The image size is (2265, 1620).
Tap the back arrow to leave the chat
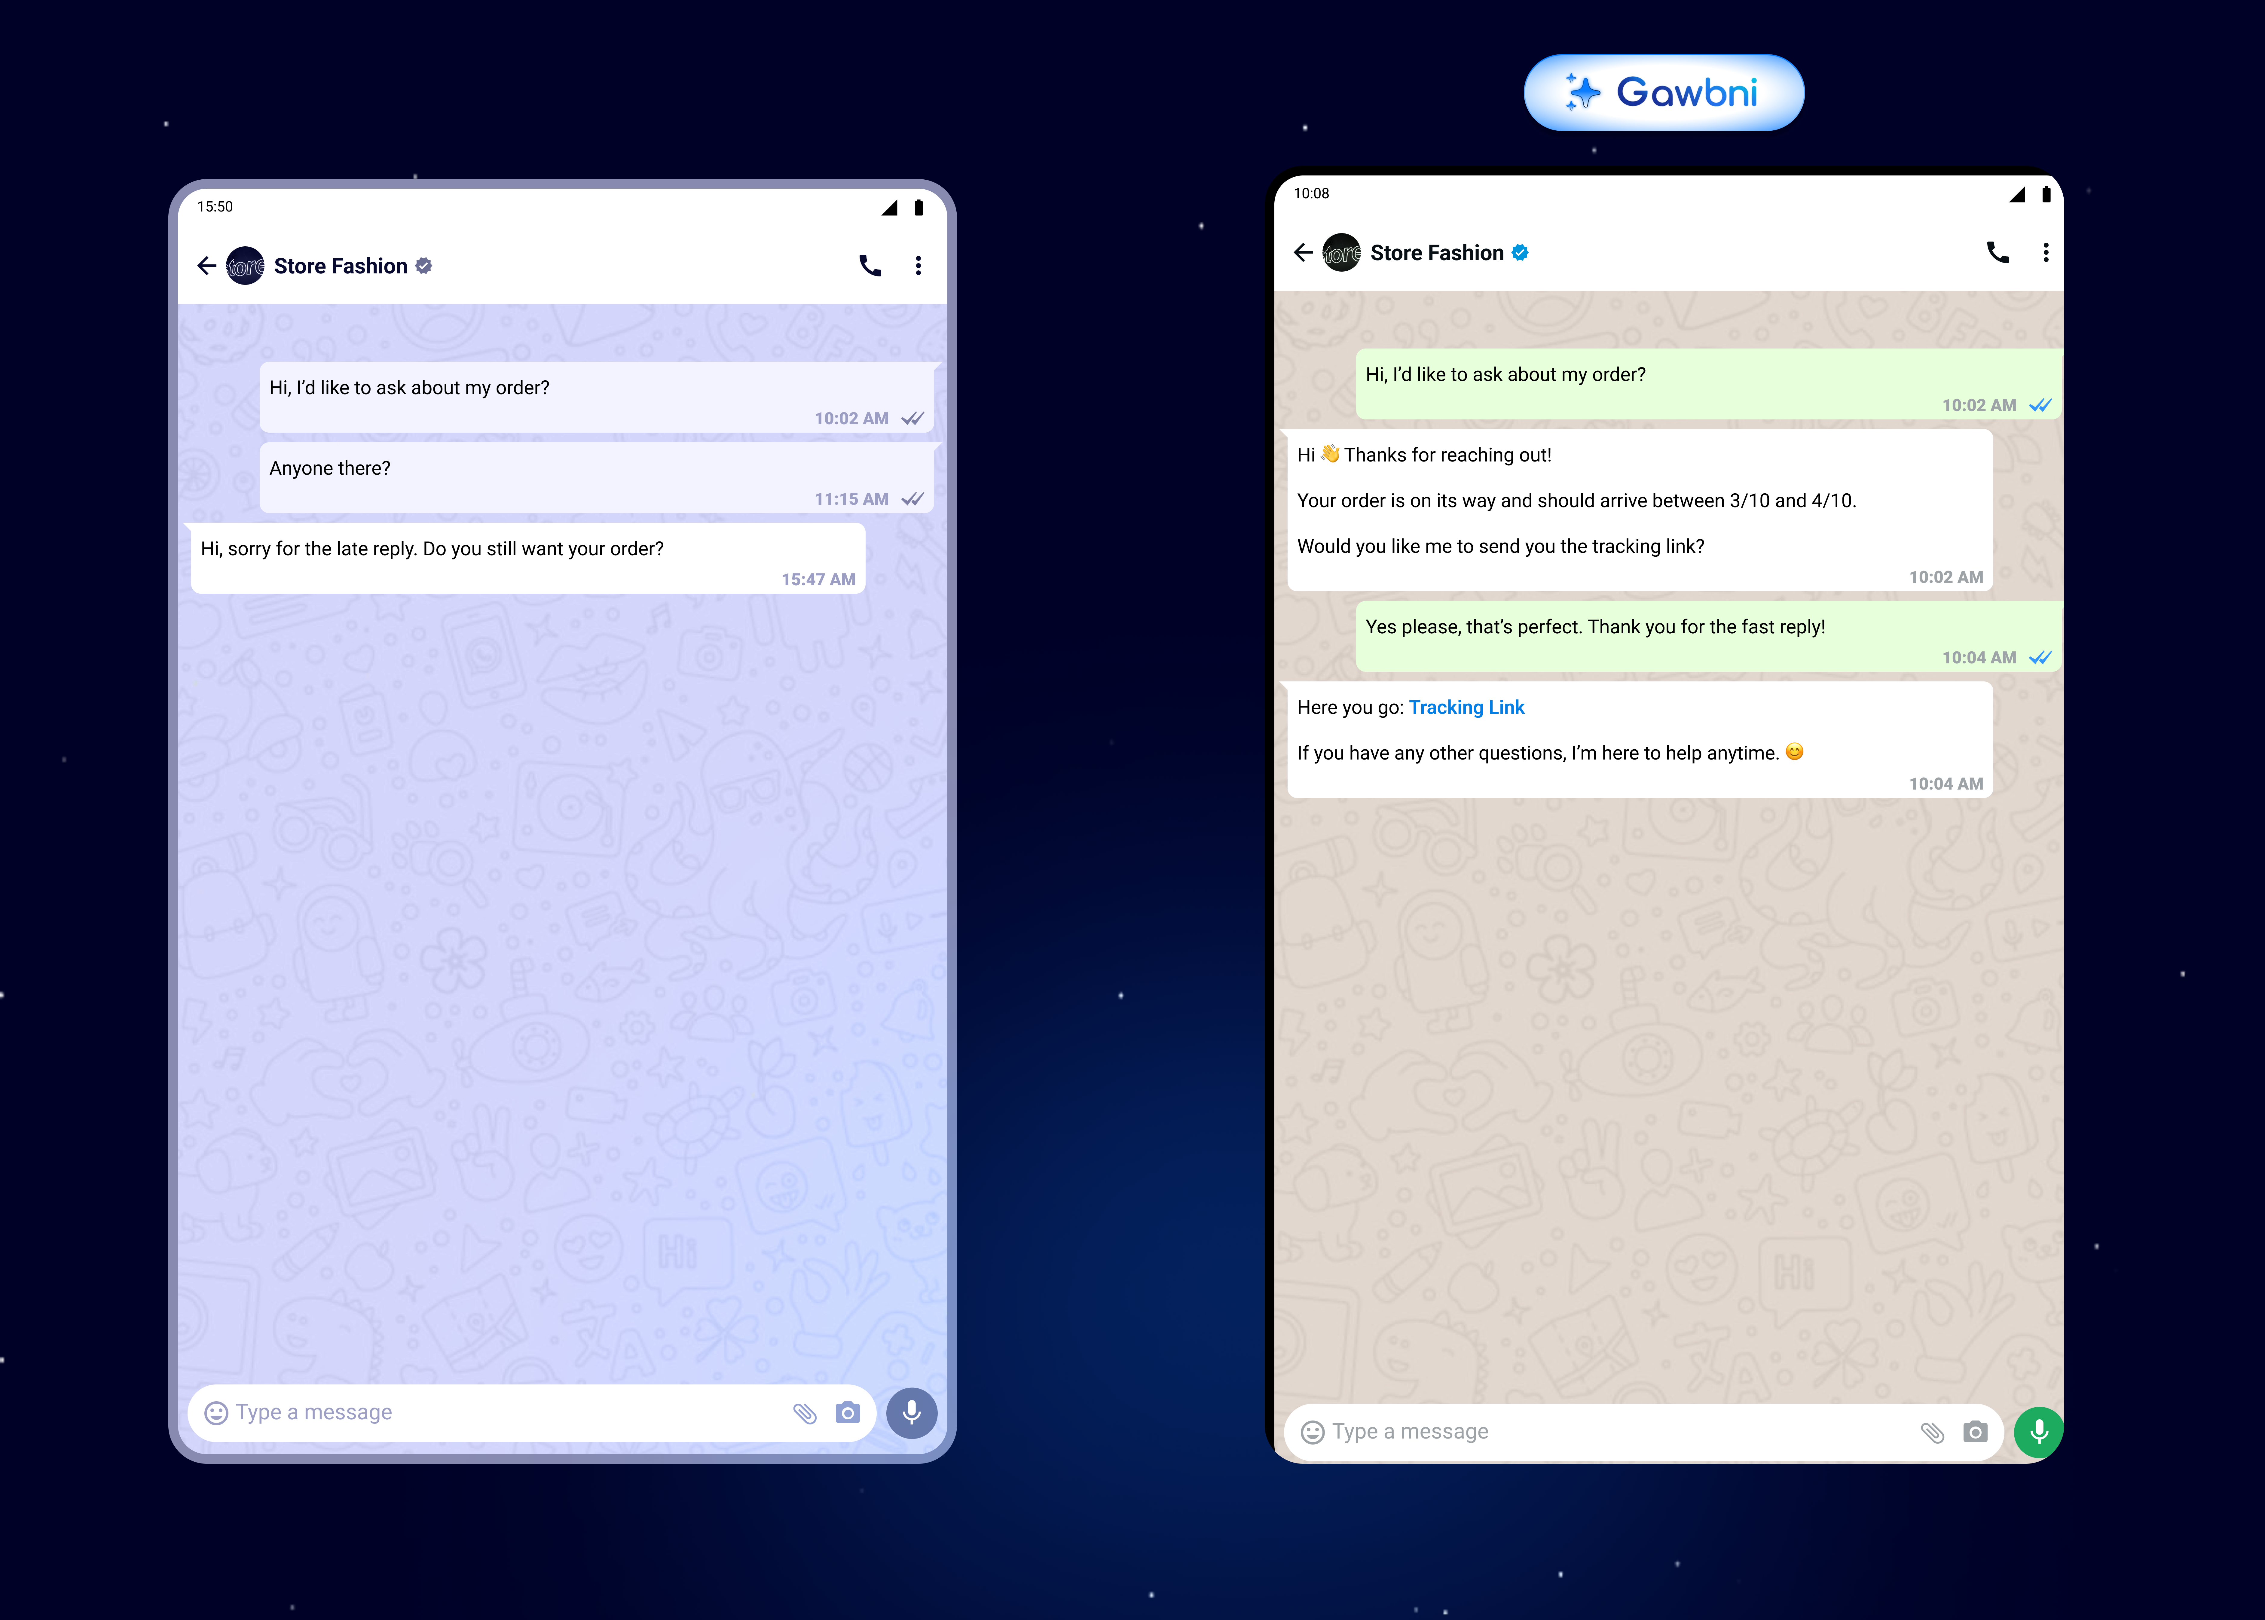(x=206, y=265)
